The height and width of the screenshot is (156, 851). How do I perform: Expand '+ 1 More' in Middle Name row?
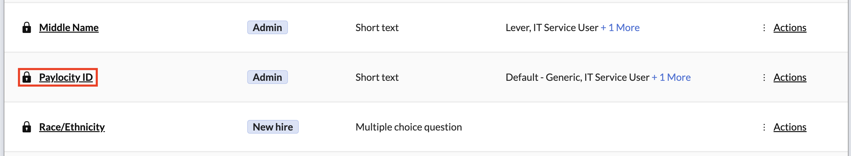point(620,28)
